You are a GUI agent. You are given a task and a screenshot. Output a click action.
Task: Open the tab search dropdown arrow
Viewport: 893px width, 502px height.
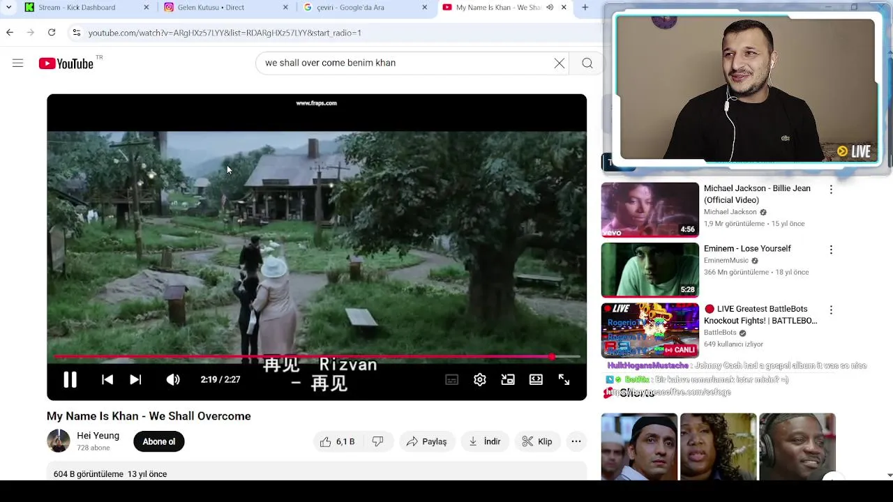click(8, 8)
